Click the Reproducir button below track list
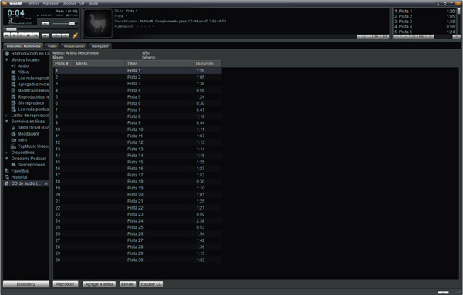 tap(66, 284)
